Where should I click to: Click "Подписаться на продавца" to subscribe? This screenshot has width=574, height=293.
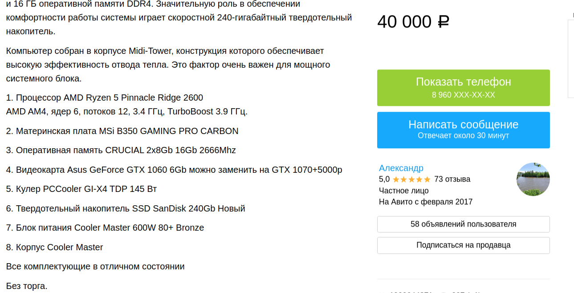[463, 245]
